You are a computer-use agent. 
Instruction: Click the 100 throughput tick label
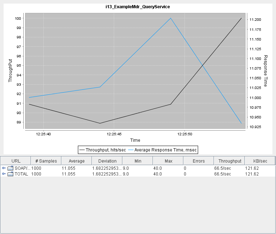(18, 19)
